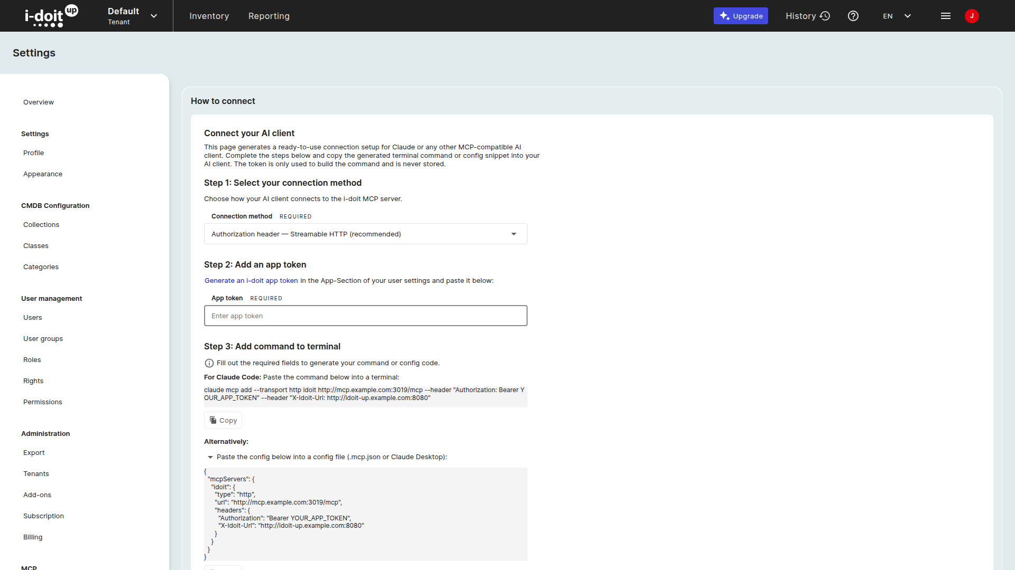Open Billing page
This screenshot has height=570, width=1015.
click(33, 537)
